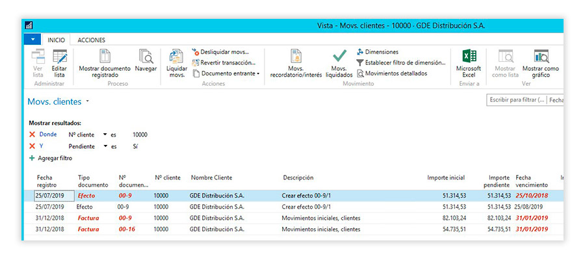Select the INICIO tab
585x260 pixels.
click(x=56, y=40)
